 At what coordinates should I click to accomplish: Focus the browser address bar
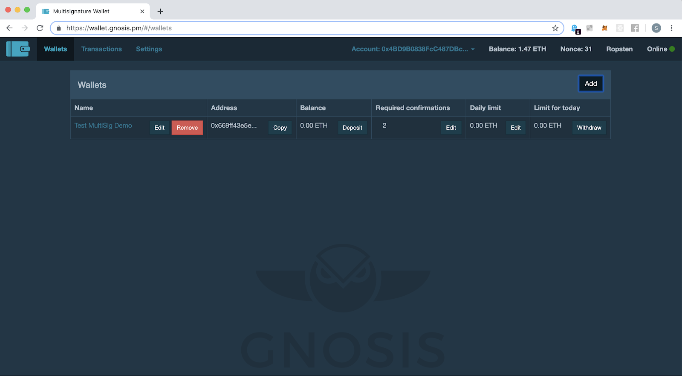pos(298,28)
